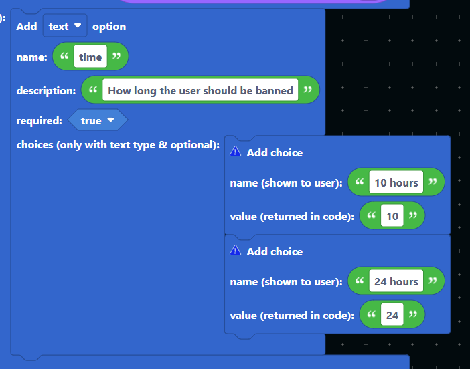
Task: Edit the '24 hours' choice name field
Action: (396, 281)
